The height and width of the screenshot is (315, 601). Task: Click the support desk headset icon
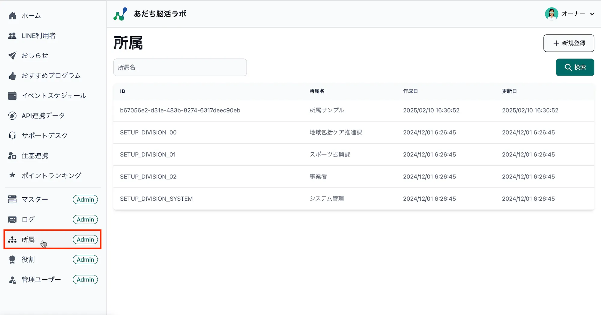(x=12, y=136)
